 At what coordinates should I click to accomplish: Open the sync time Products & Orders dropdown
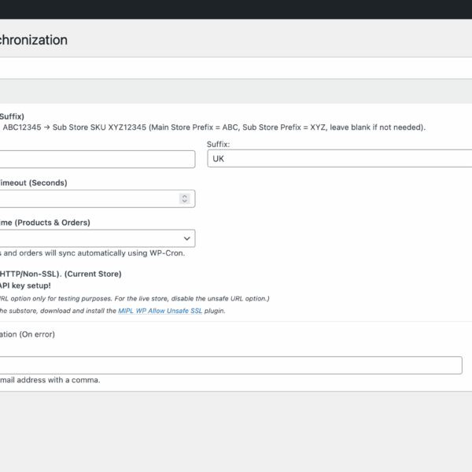[98, 238]
